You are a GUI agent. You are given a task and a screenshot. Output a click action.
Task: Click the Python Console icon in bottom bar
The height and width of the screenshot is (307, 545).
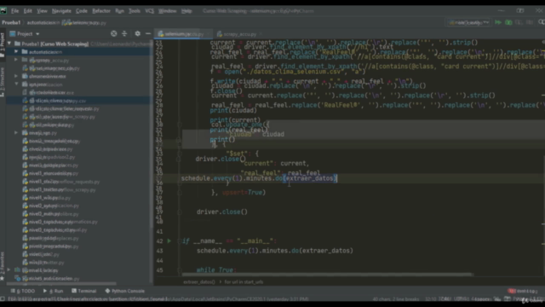107,291
